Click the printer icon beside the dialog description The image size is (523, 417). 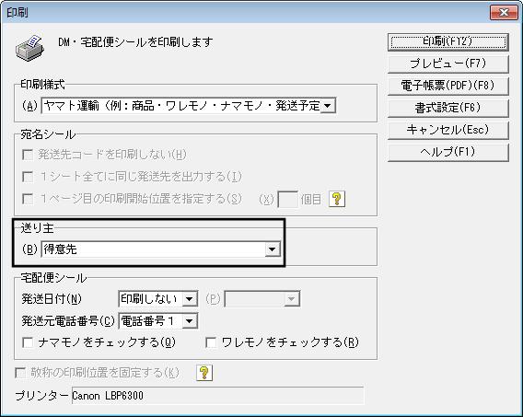coord(29,48)
